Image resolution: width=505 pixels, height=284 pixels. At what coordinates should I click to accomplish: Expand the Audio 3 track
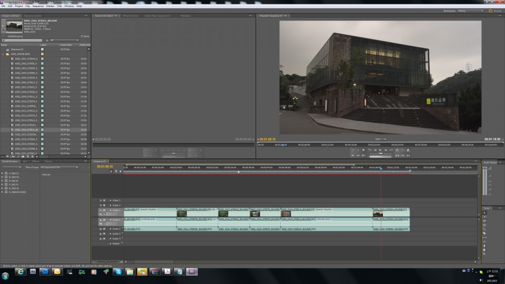tap(110, 234)
